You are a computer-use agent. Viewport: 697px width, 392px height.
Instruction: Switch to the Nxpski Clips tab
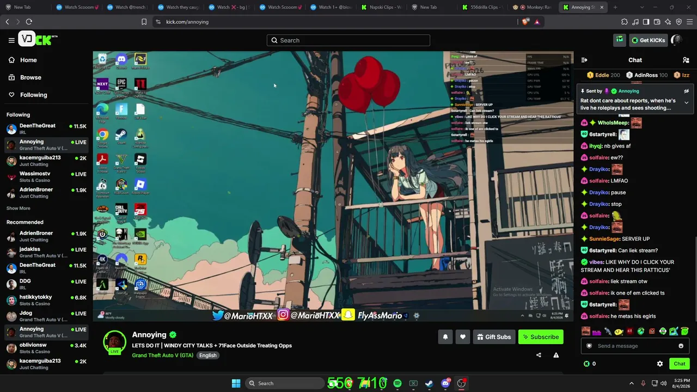tap(382, 7)
